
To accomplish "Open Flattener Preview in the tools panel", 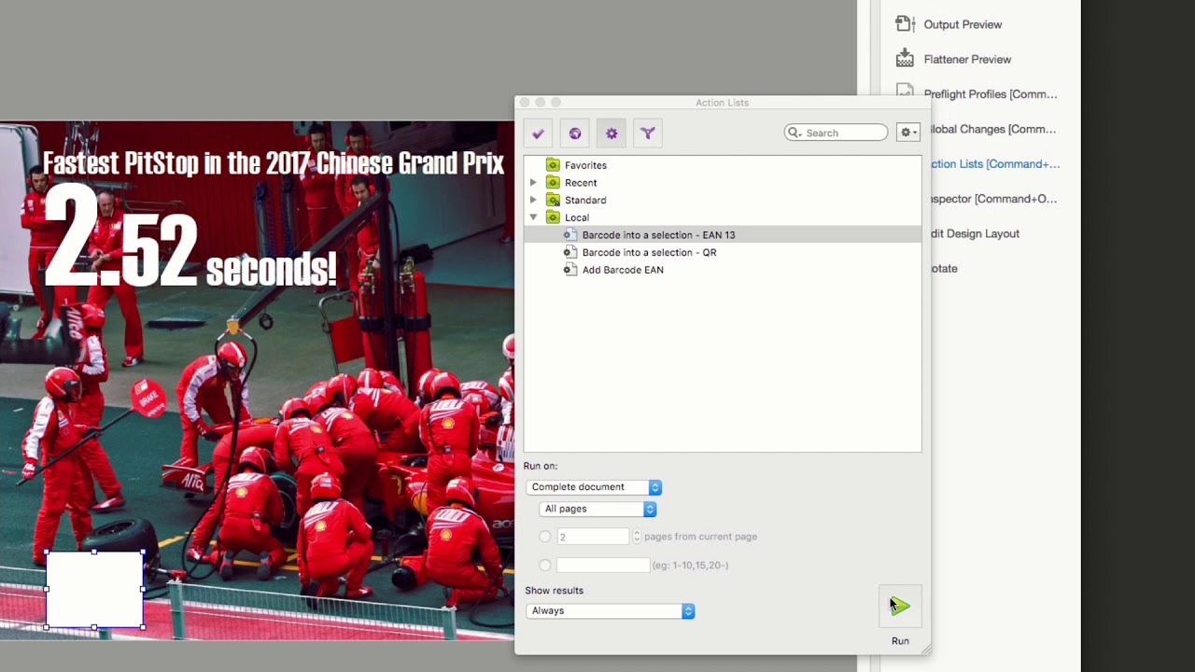I will (967, 59).
